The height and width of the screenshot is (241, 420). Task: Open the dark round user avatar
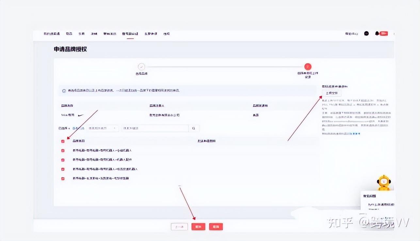click(x=366, y=33)
